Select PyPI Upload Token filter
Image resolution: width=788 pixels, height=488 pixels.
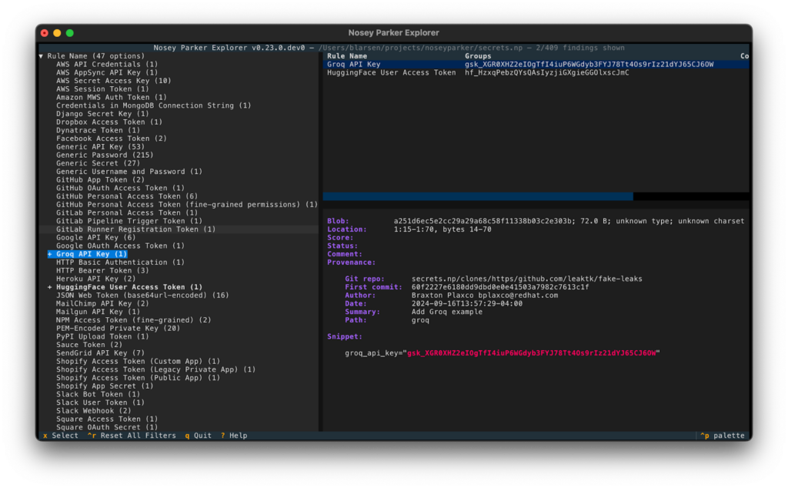[102, 336]
